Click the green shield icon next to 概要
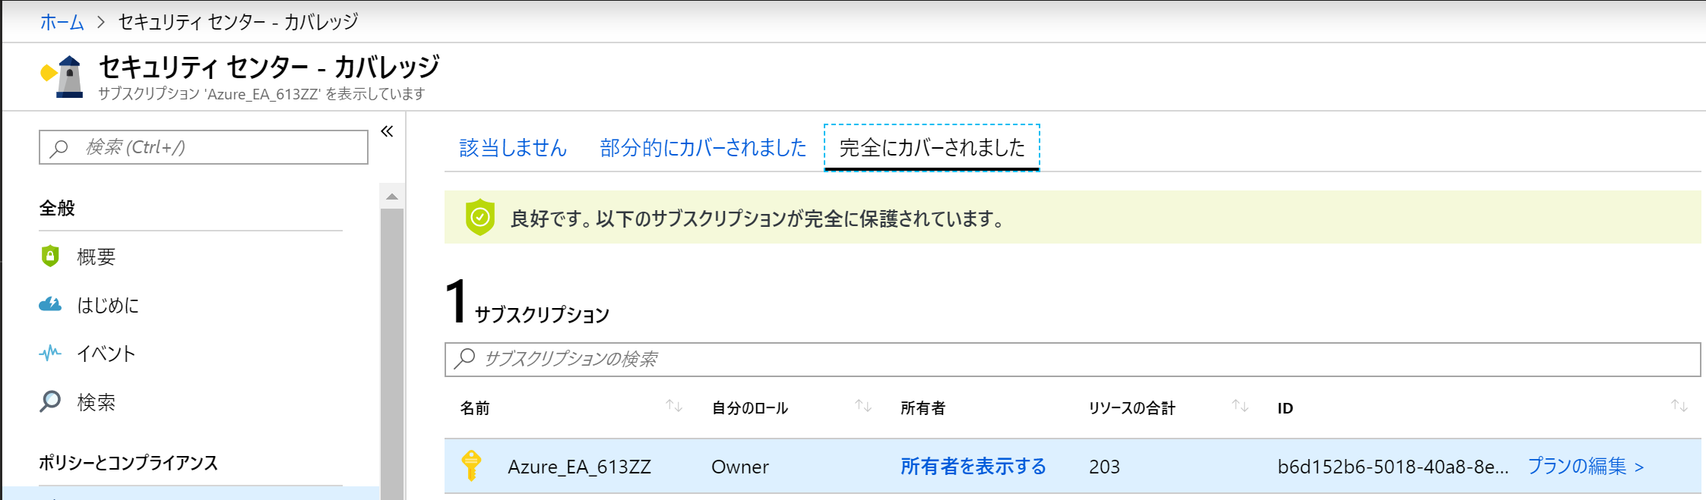Viewport: 1706px width, 500px height. (50, 256)
